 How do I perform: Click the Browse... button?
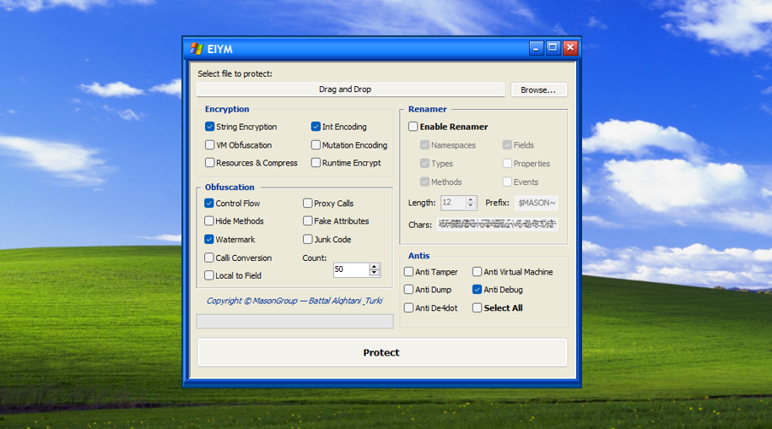(x=538, y=90)
